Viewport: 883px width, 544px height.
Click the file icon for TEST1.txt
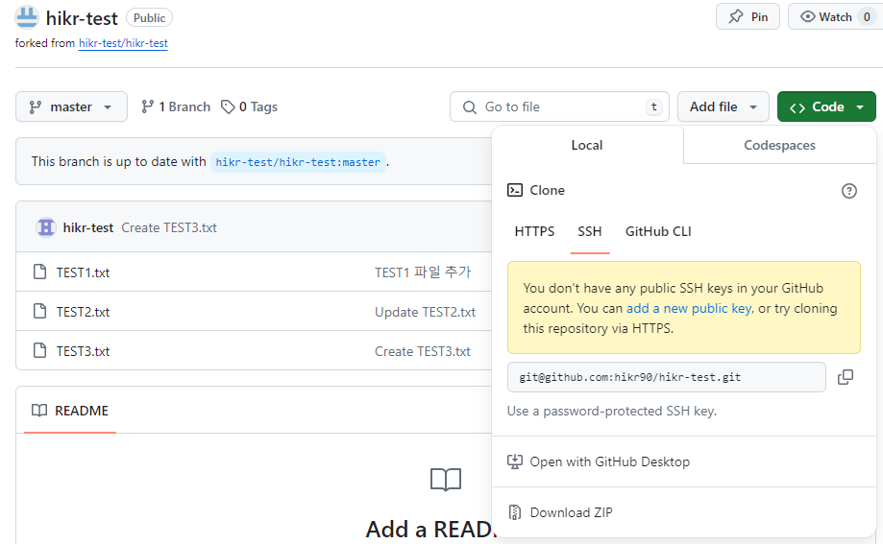click(40, 272)
